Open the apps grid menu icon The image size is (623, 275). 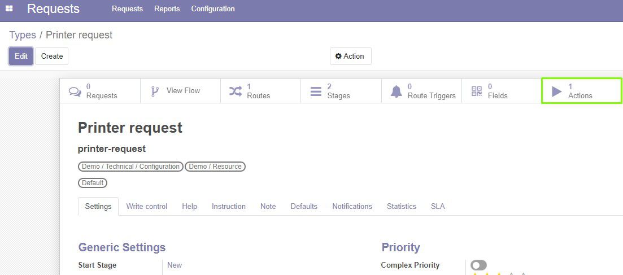(x=8, y=8)
